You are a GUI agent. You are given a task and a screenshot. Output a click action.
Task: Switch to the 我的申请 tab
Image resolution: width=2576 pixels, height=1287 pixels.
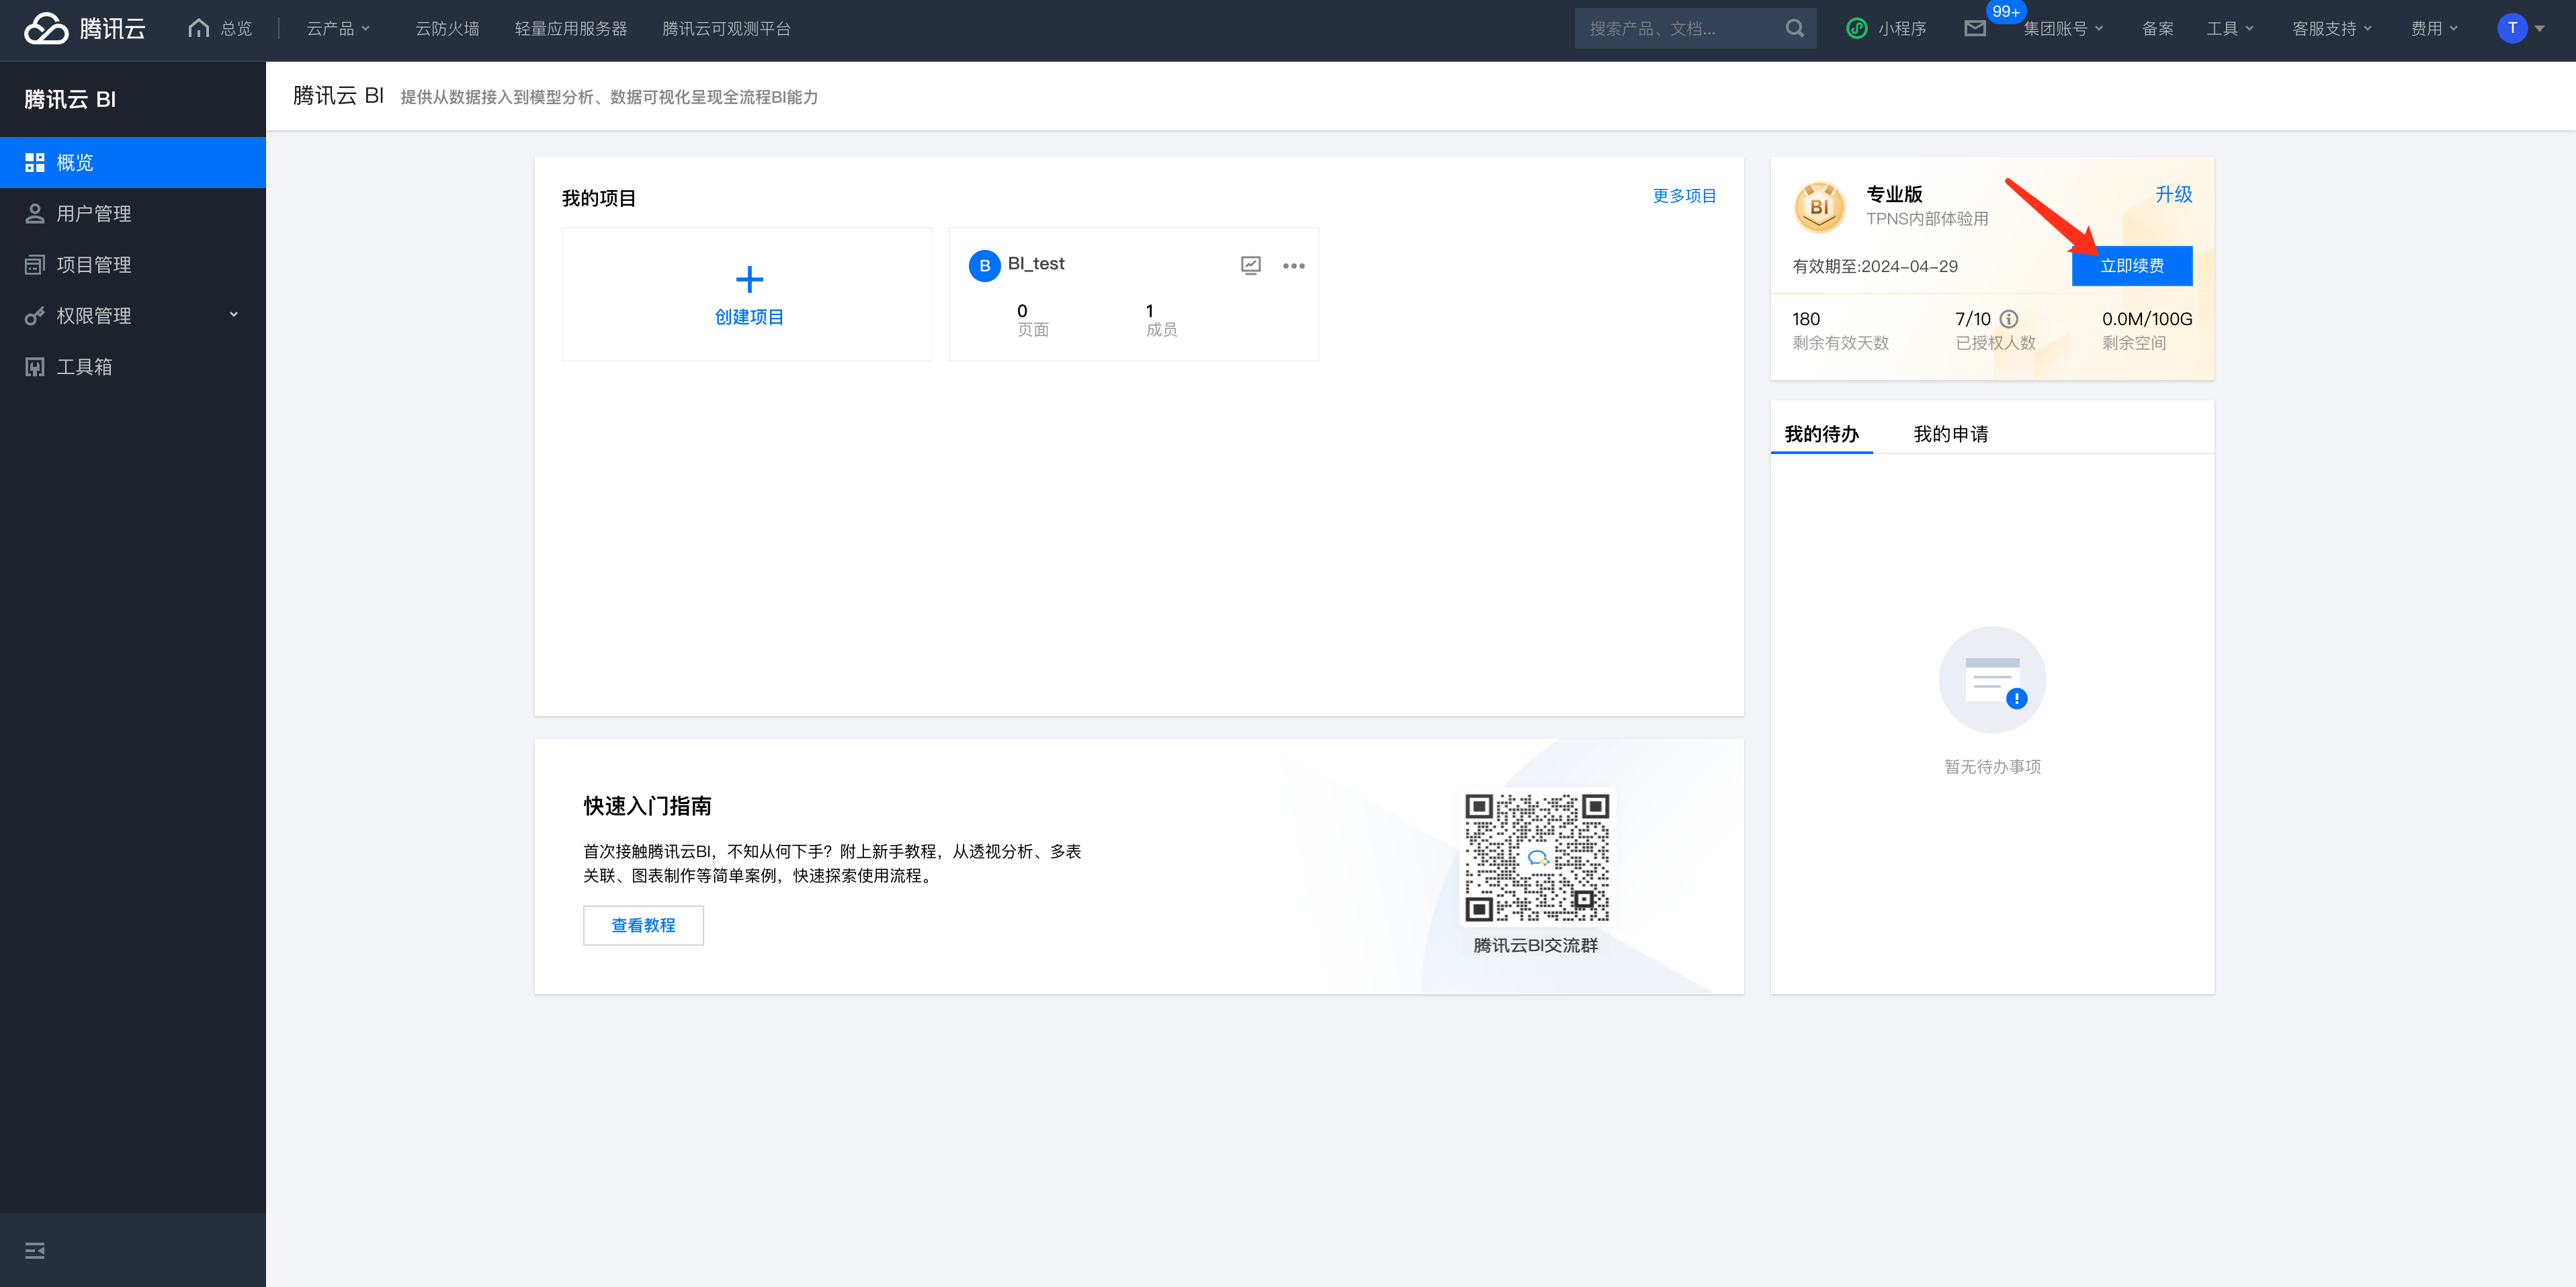coord(1950,434)
